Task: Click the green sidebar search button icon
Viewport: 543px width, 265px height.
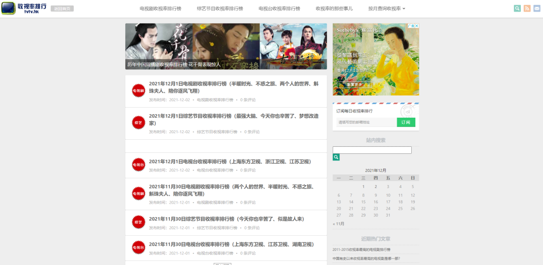Action: (336, 157)
